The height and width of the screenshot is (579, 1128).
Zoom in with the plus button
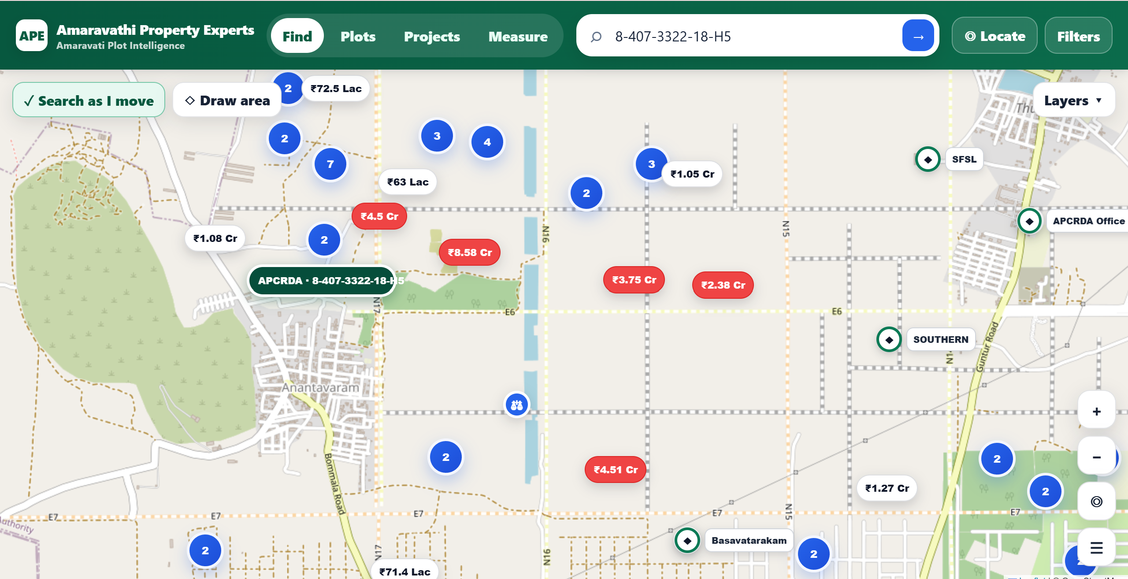click(1096, 412)
